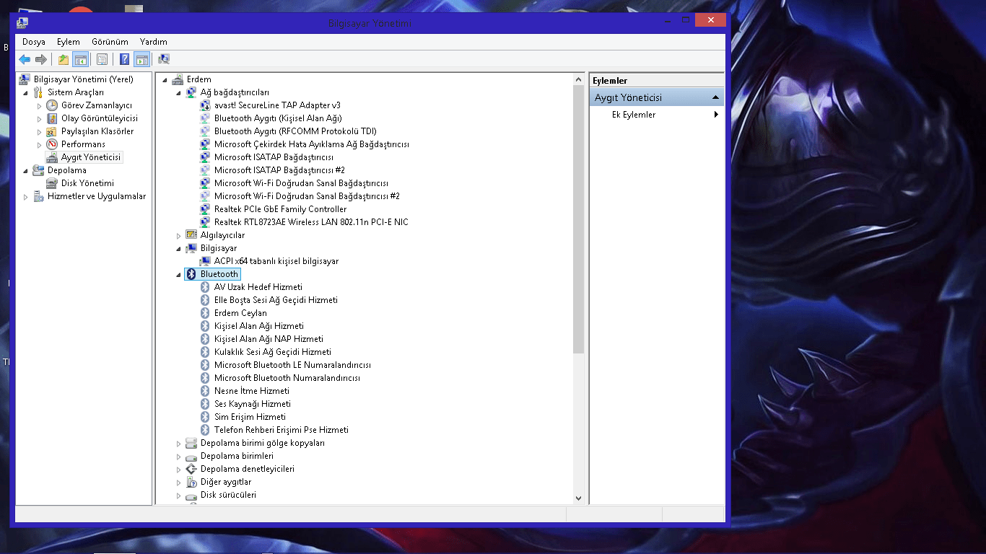986x554 pixels.
Task: Select Bluetooth Aygıtı (Kişisel Alan Ağı)
Action: coord(278,118)
